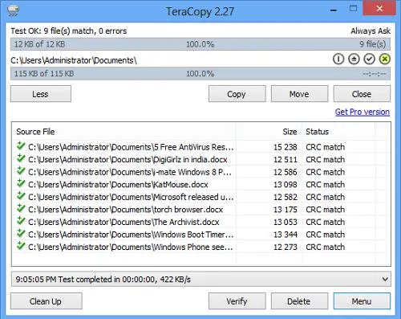
Task: Click the Source File column header
Action: (124, 132)
